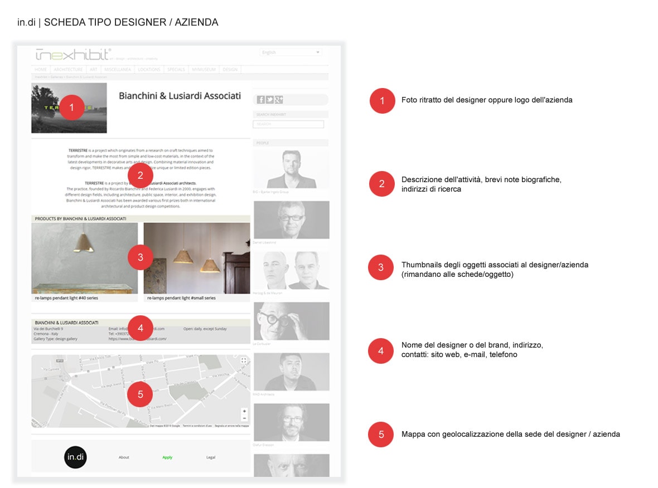Click the Locations navigation item
Image resolution: width=658 pixels, height=488 pixels.
[149, 70]
